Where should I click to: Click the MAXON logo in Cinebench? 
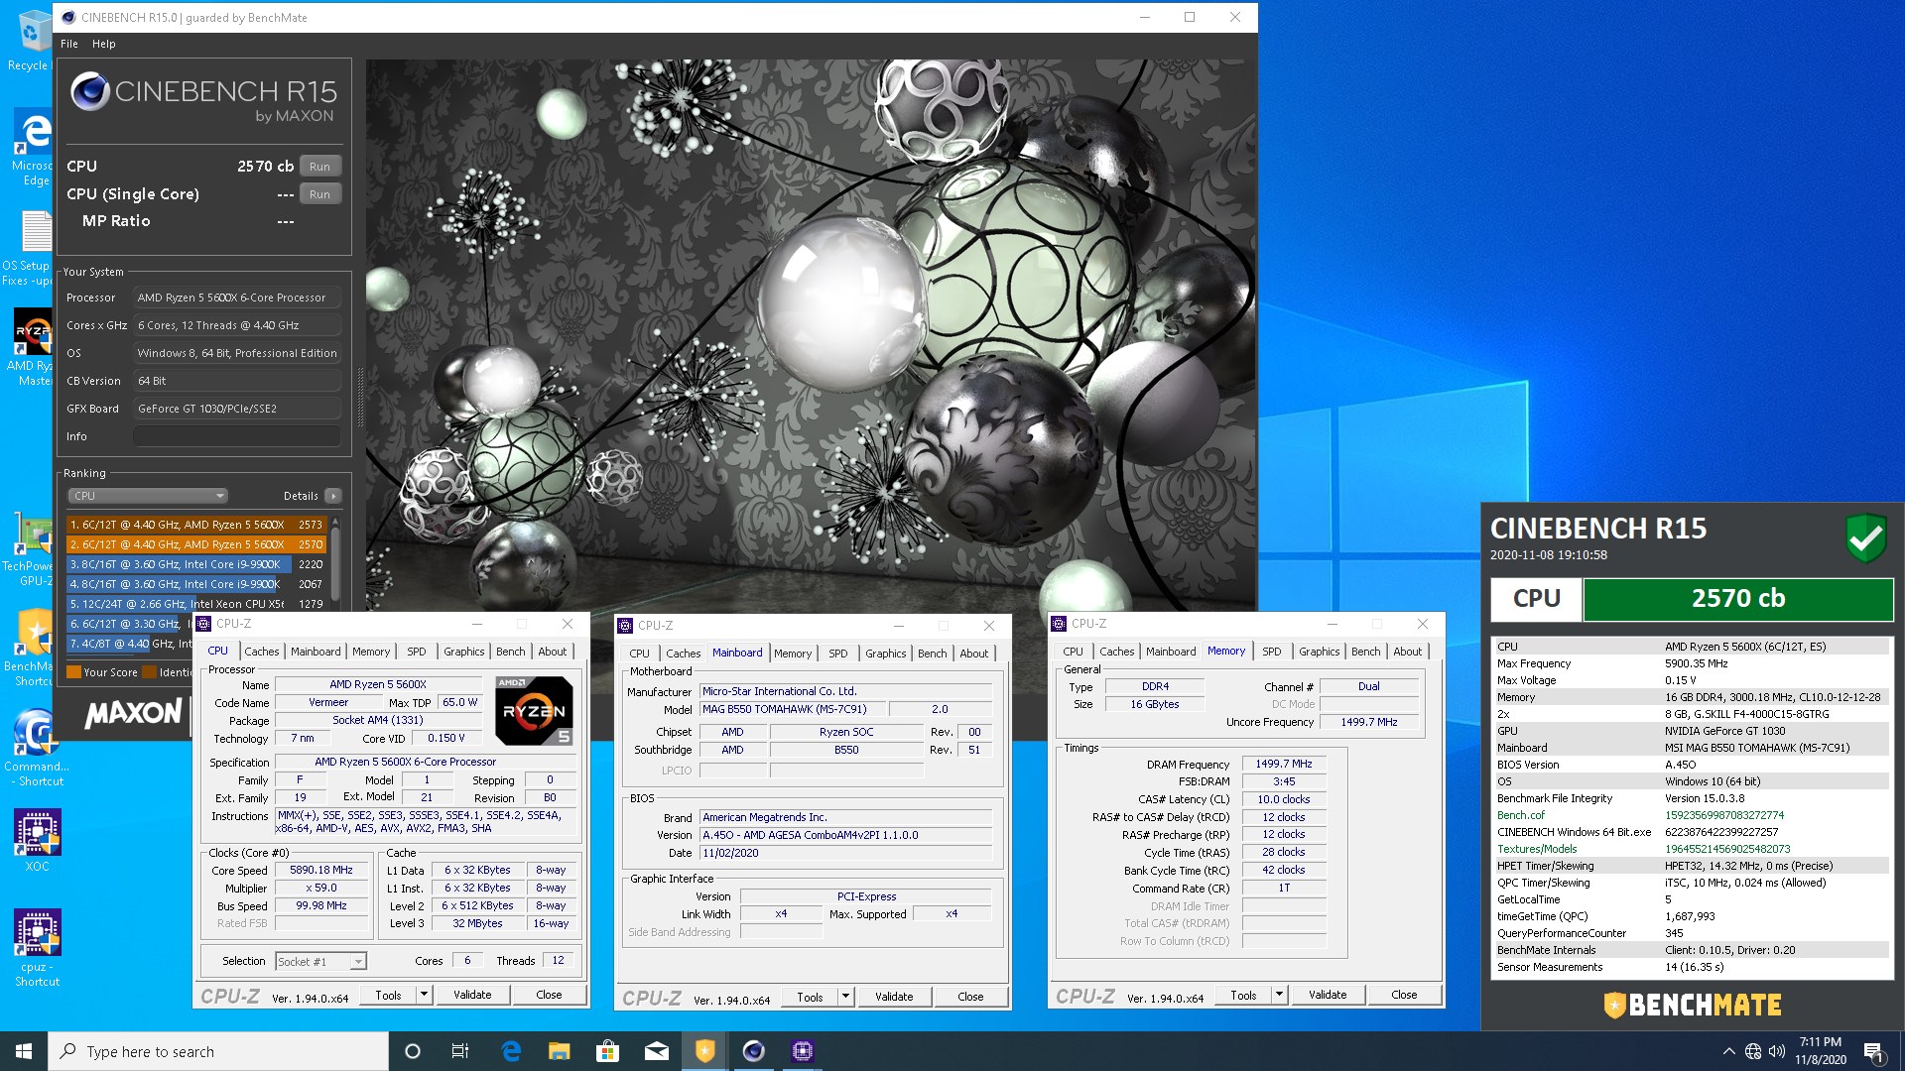click(133, 713)
